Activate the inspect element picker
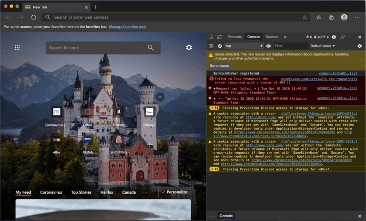 (211, 37)
